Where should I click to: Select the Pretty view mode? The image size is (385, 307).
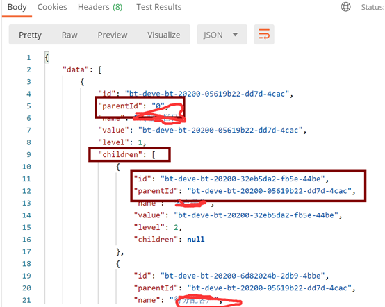[x=30, y=35]
